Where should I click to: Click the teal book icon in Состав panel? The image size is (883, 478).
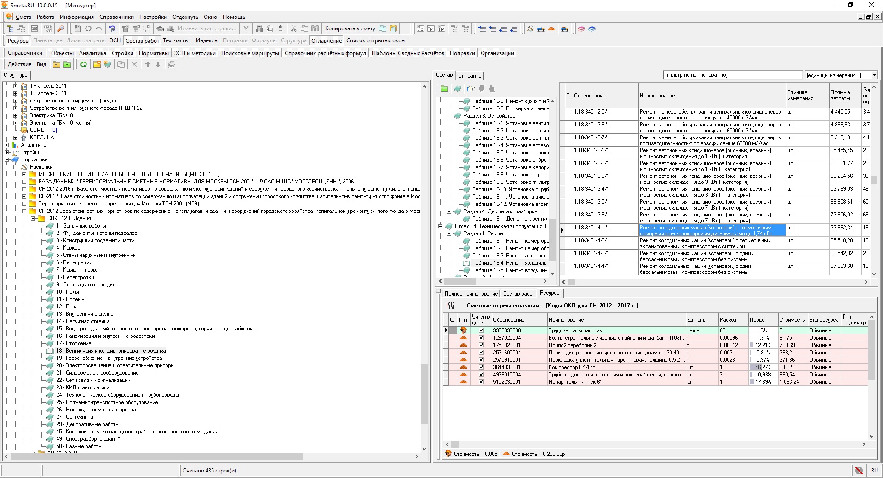(457, 89)
